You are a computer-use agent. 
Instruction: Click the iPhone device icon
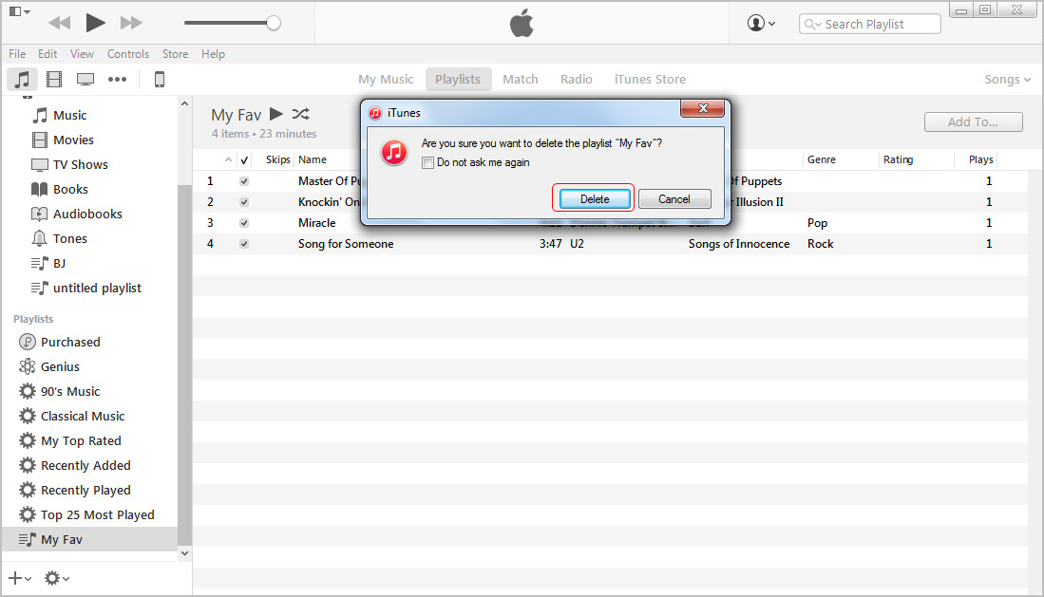tap(160, 79)
